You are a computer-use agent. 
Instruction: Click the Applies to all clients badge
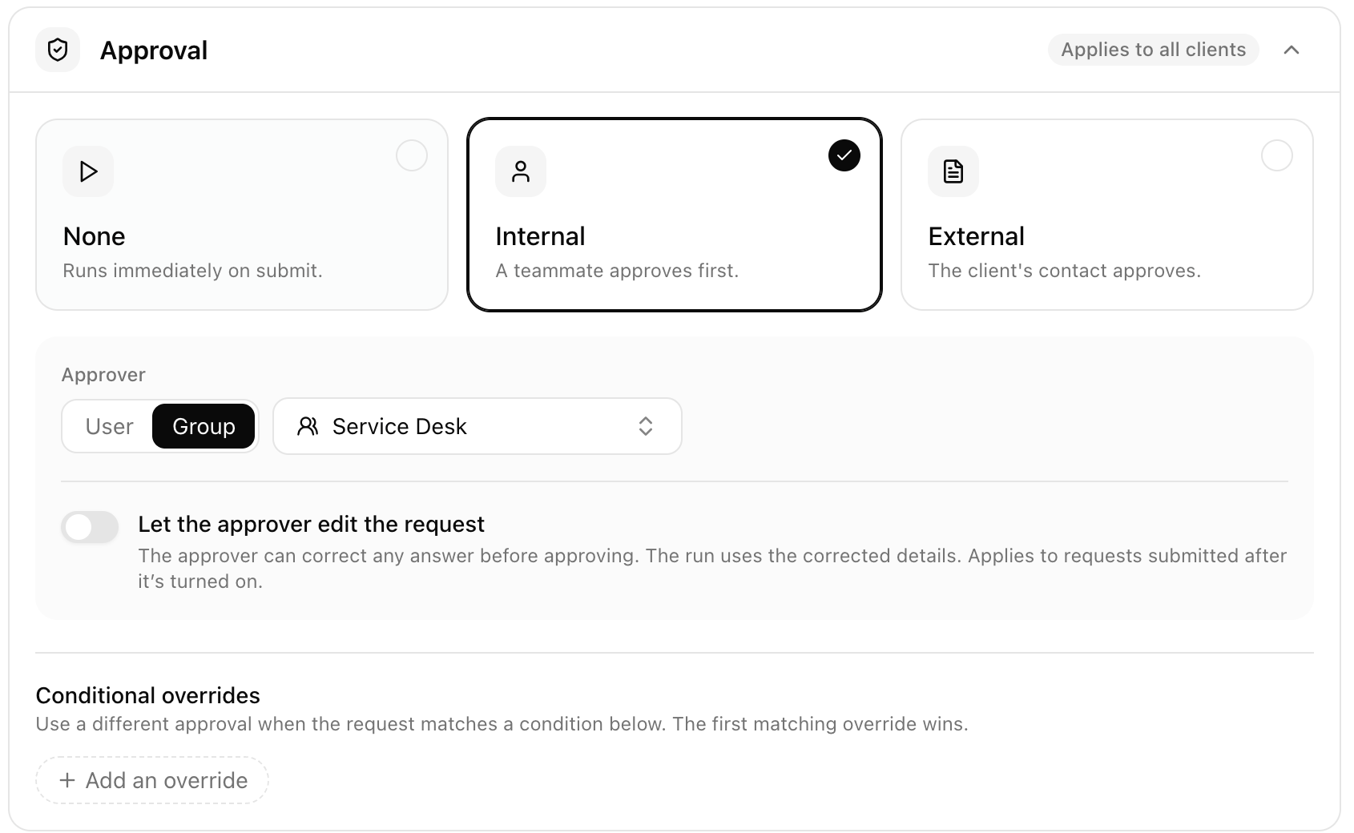[1154, 50]
